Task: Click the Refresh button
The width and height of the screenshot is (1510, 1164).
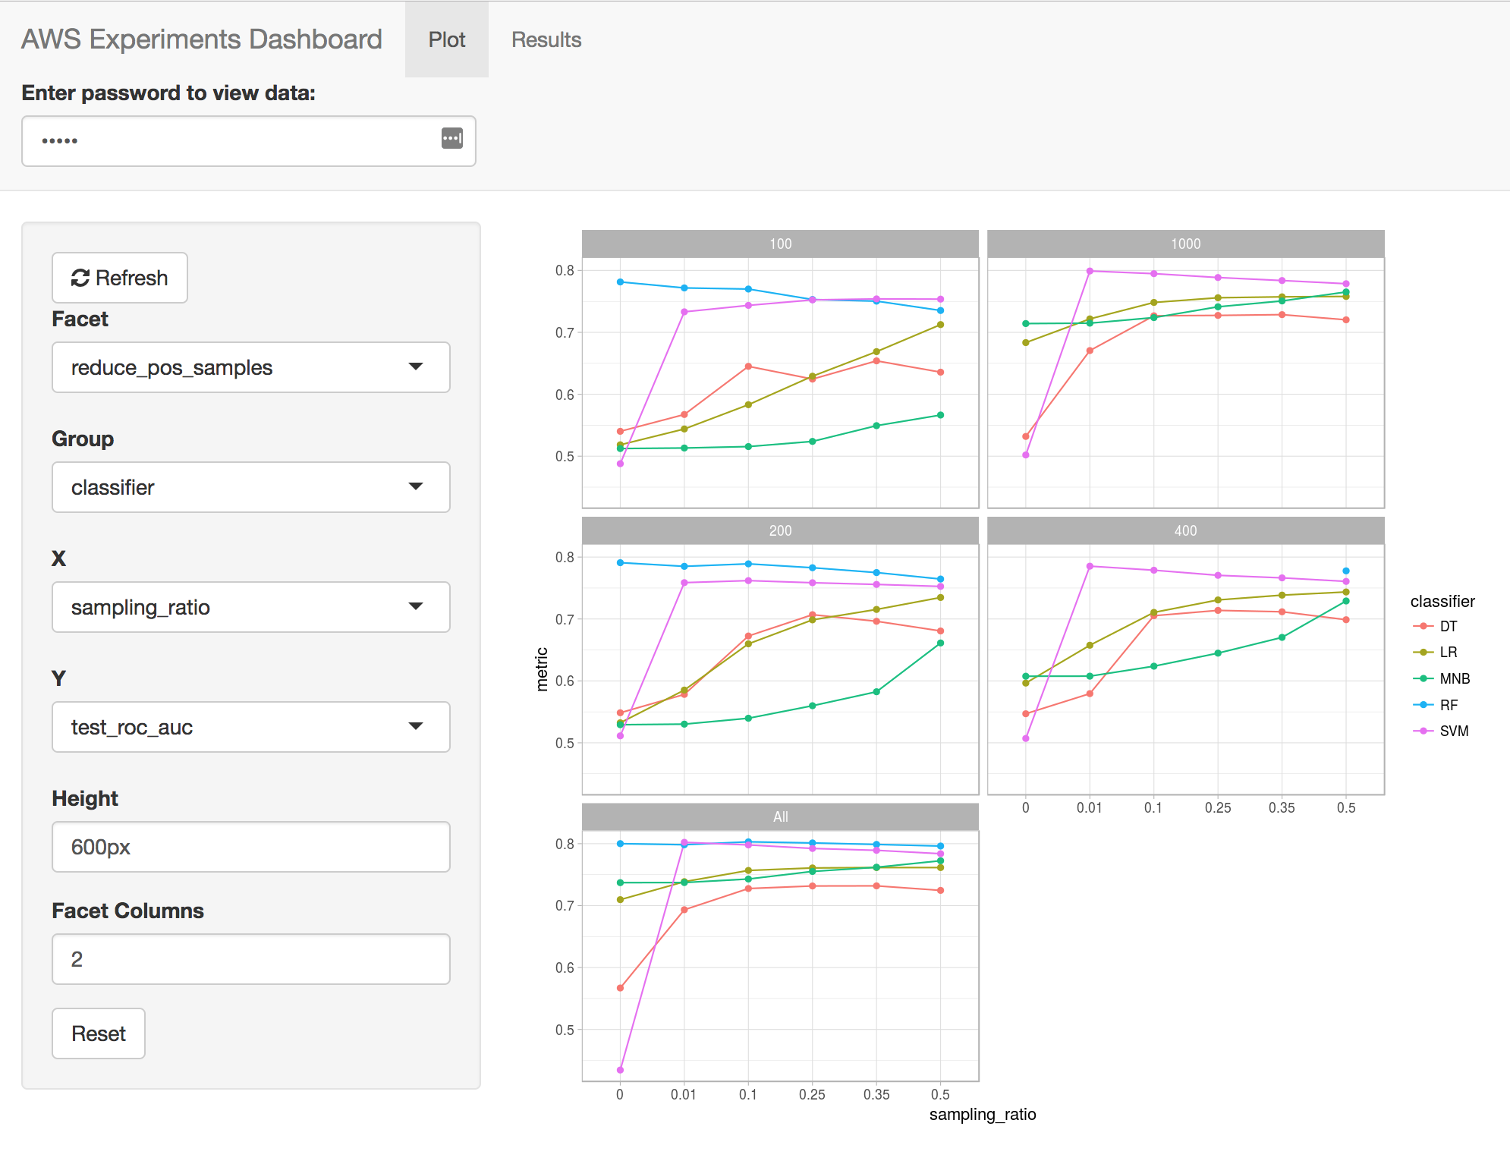Action: coord(120,278)
